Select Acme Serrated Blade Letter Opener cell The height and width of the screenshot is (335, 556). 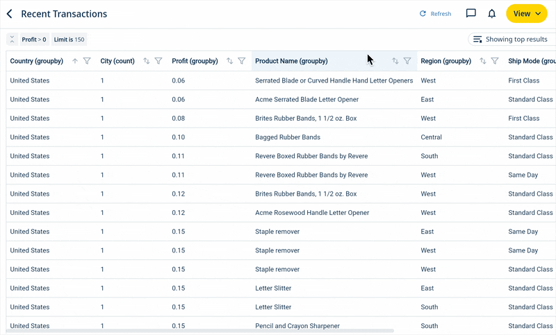(306, 99)
